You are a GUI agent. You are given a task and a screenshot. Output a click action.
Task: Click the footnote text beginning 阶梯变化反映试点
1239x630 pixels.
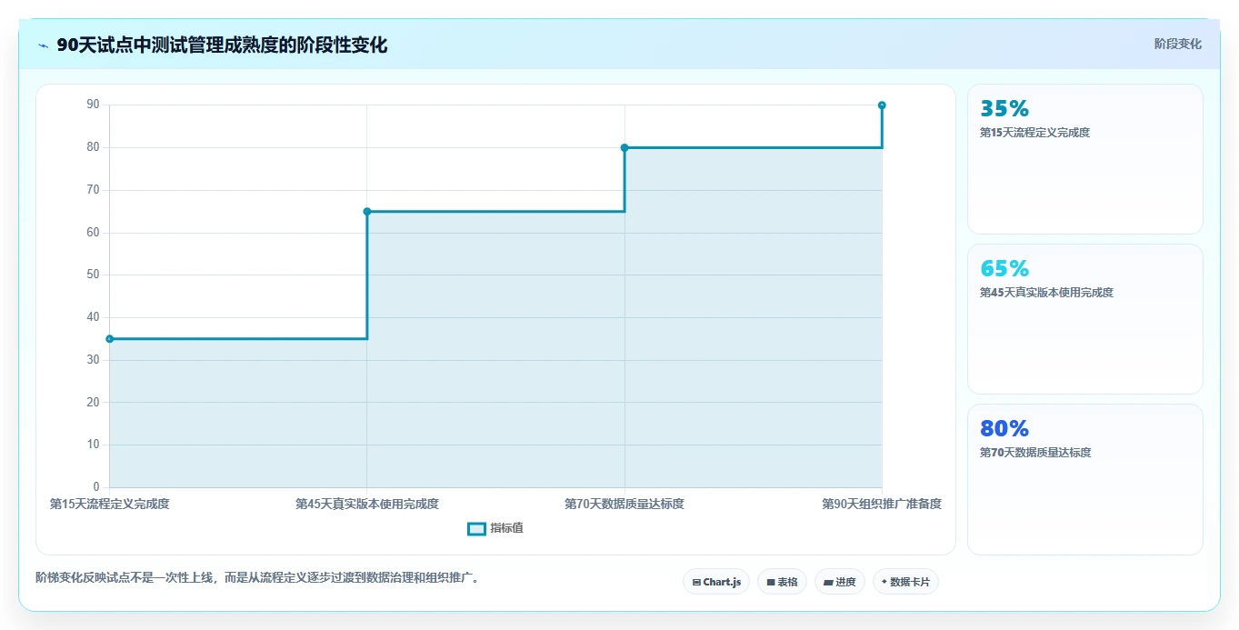257,577
